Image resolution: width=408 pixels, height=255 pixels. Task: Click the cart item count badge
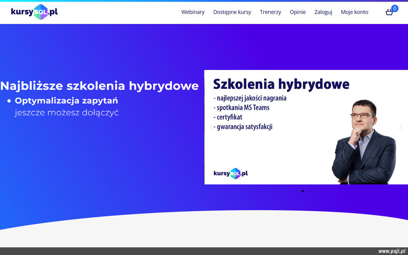[395, 9]
